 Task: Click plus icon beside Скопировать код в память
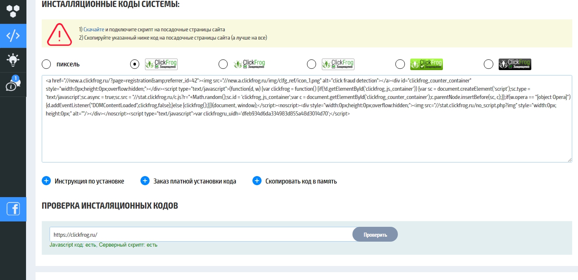pyautogui.click(x=257, y=181)
